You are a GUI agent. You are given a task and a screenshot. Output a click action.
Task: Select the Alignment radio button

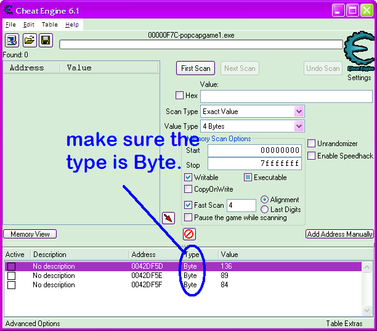click(264, 200)
